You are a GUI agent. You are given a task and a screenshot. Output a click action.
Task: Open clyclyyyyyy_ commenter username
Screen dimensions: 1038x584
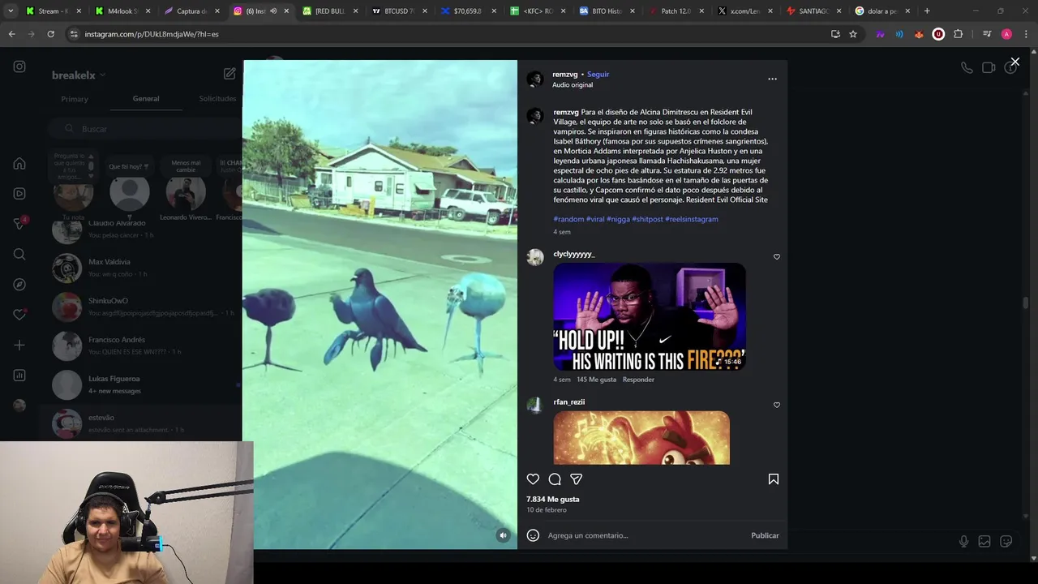574,254
